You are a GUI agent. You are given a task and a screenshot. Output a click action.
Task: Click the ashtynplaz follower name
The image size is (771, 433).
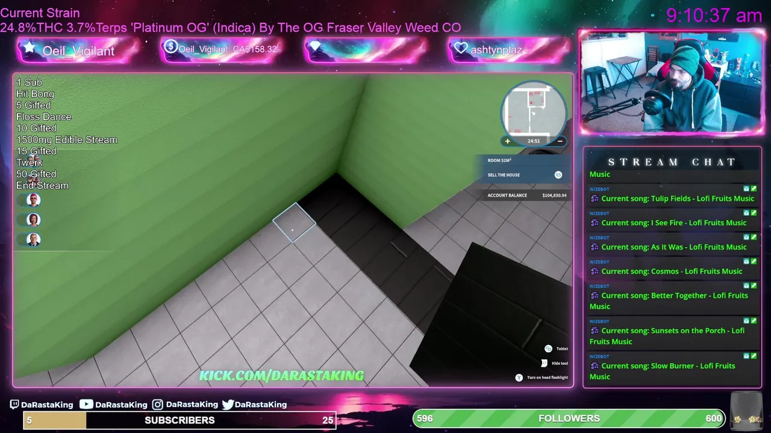tap(496, 50)
